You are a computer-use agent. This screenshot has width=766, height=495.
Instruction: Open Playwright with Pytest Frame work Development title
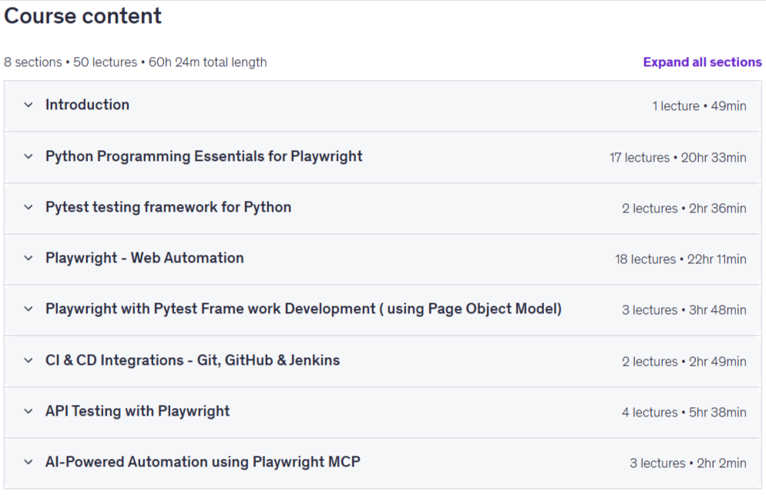[x=304, y=309]
